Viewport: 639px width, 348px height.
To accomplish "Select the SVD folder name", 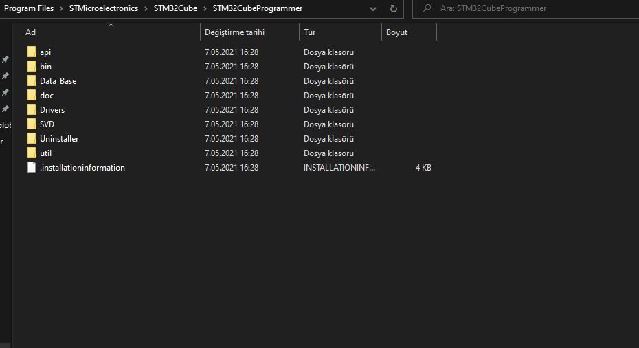I will (x=47, y=124).
